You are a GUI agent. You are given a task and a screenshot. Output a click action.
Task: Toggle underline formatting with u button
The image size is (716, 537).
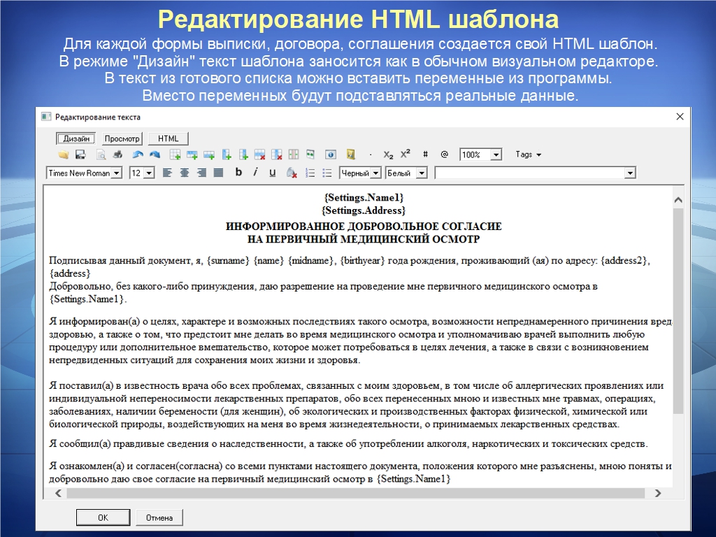click(272, 172)
